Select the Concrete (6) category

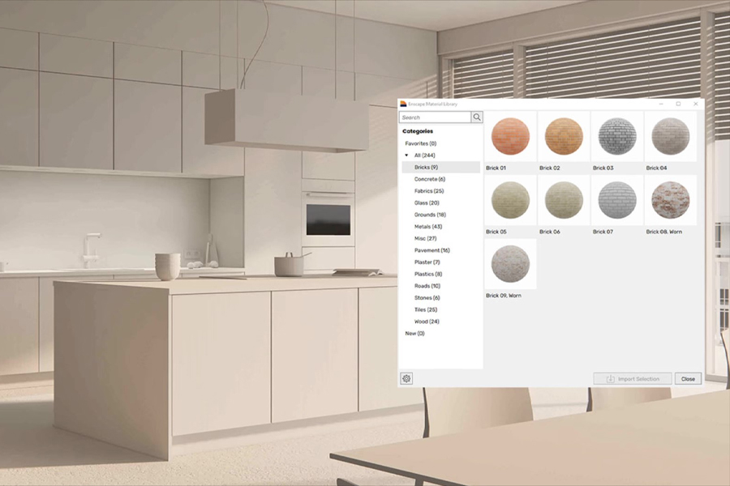coord(429,179)
